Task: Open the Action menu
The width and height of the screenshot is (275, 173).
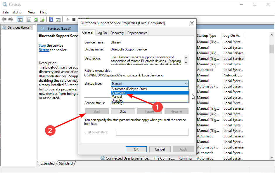Action: [x=18, y=12]
